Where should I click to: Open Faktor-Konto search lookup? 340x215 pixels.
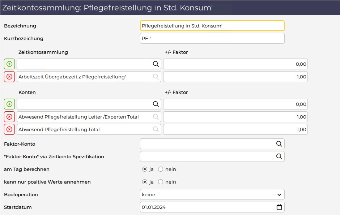pyautogui.click(x=279, y=144)
